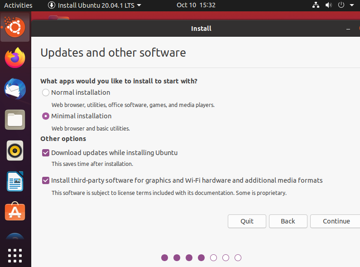Viewport: 360px width, 267px height.
Task: Click the volume speaker icon
Action: (x=328, y=5)
